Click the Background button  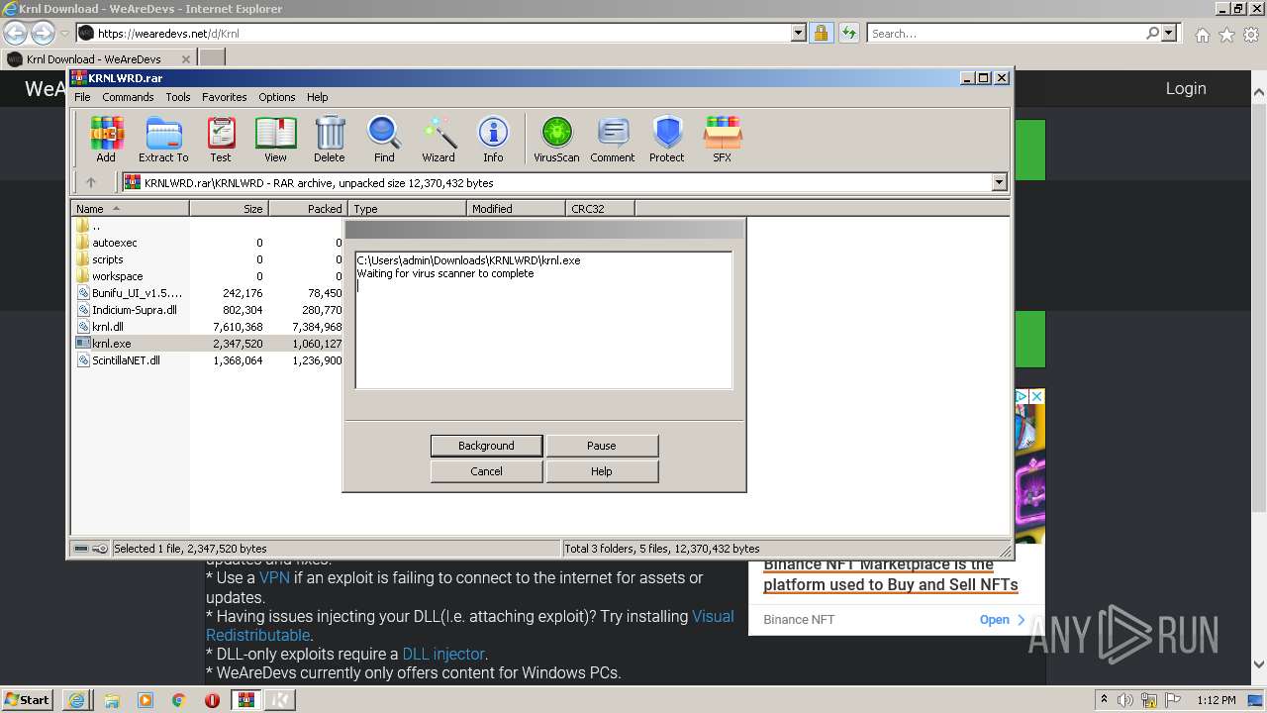click(x=486, y=446)
